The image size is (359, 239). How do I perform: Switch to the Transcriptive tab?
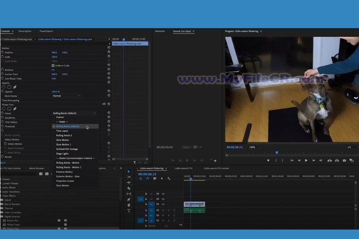(x=25, y=31)
